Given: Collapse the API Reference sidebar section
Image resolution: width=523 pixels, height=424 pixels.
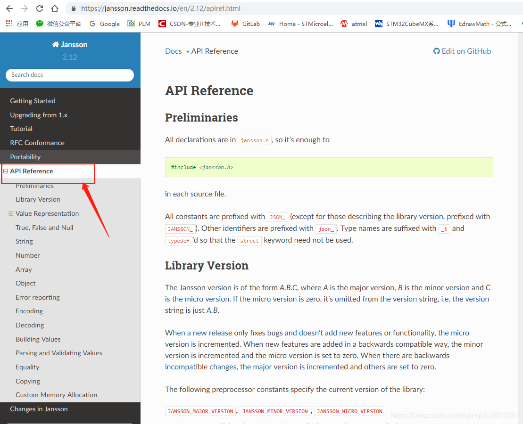Looking at the screenshot, I should point(6,171).
